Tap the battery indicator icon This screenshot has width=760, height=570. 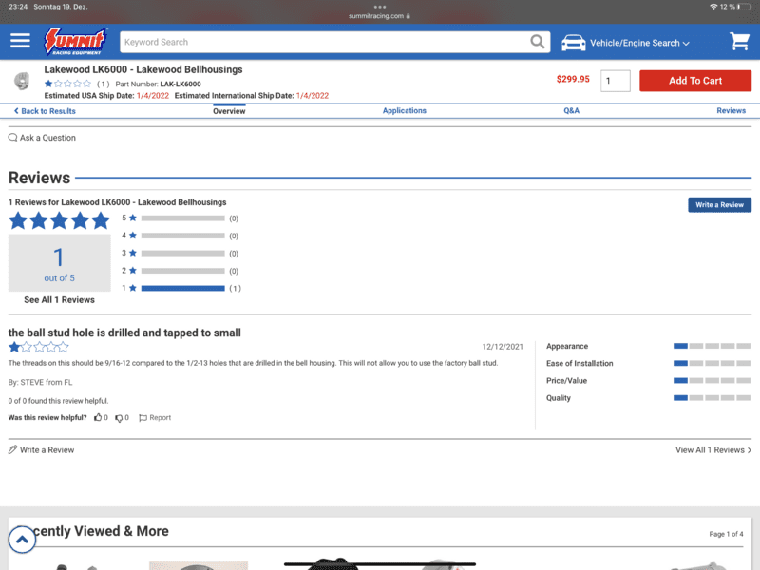click(x=745, y=7)
